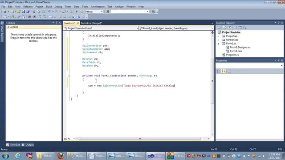Open the Architecture menu
The image size is (285, 160).
98,7
